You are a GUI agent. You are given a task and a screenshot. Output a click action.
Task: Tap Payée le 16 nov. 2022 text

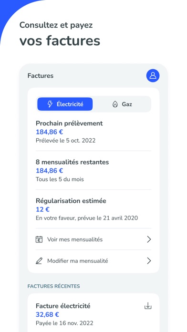64,323
